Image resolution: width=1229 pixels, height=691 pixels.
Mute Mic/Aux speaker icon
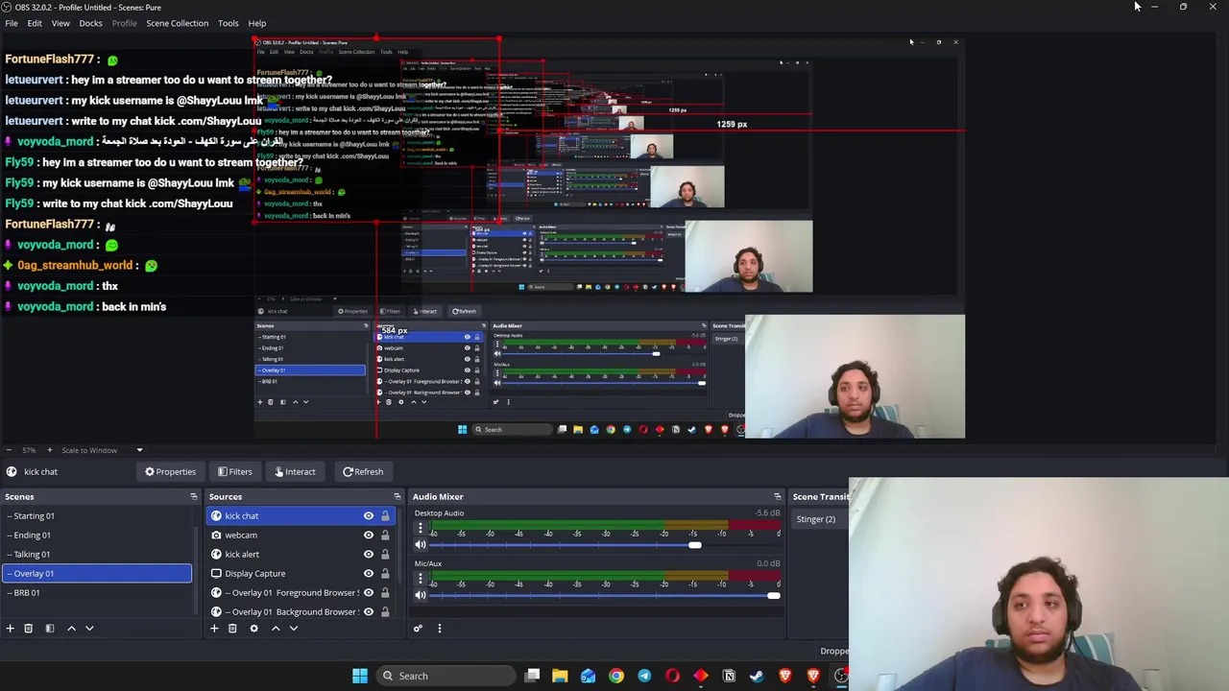(420, 595)
